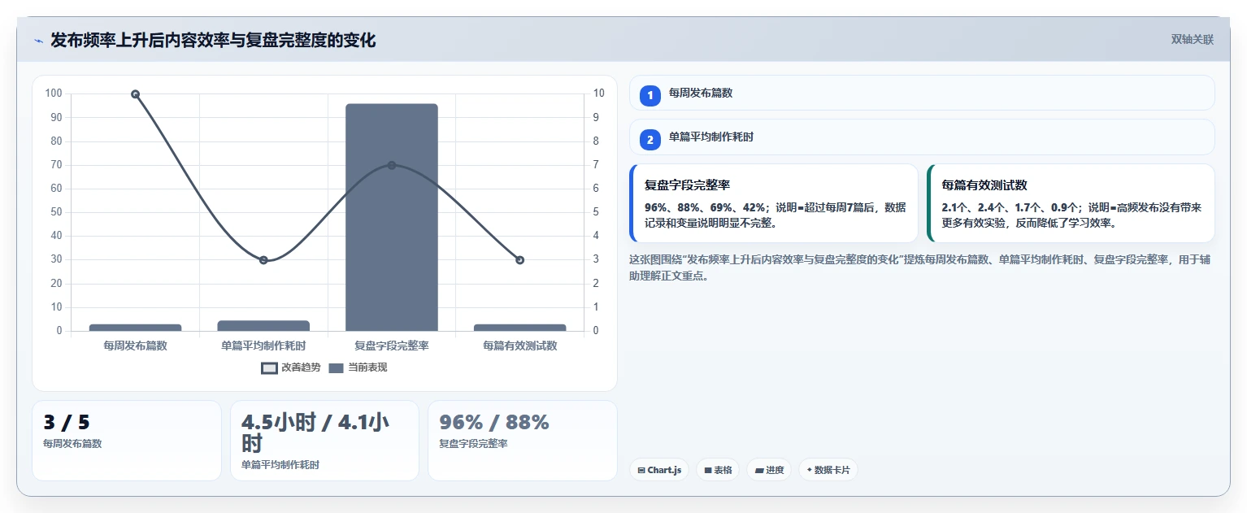Viewport: 1247px width, 513px height.
Task: Click the summary paragraph starting 这张图围绕
Action: [919, 267]
